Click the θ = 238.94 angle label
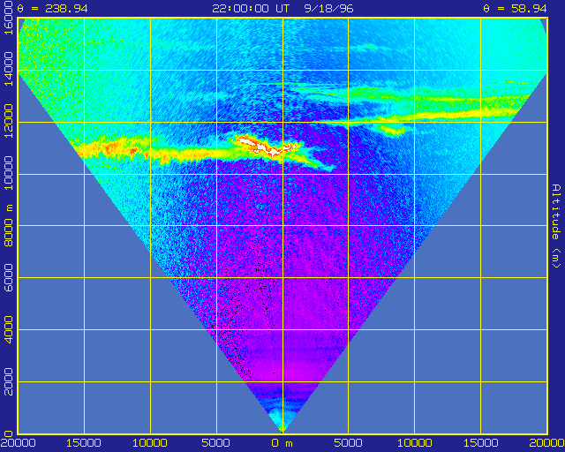This screenshot has height=452, width=565. [x=53, y=8]
